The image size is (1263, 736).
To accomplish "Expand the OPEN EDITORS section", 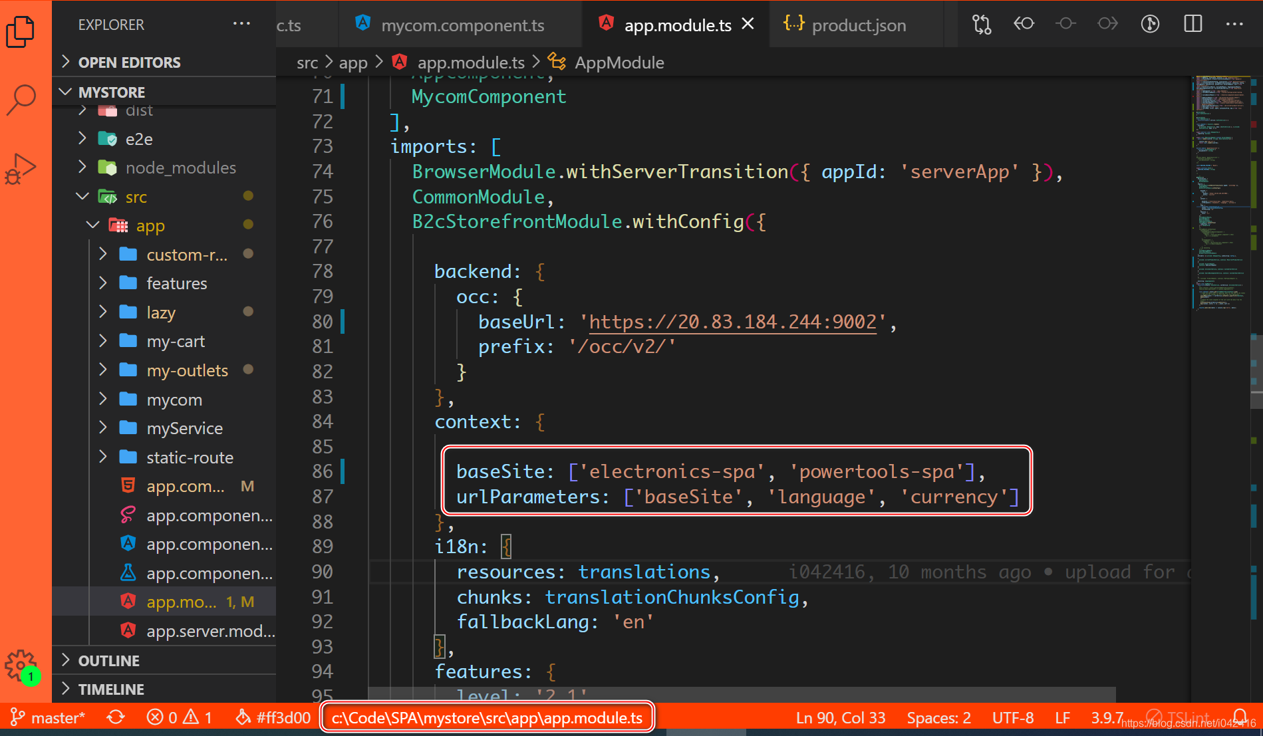I will 164,62.
